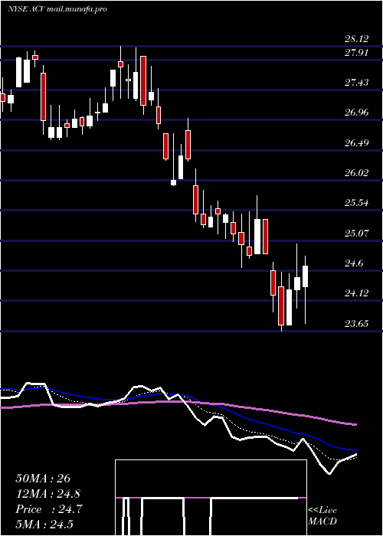
Task: Click the 50MA : 26 readout
Action: (x=43, y=479)
